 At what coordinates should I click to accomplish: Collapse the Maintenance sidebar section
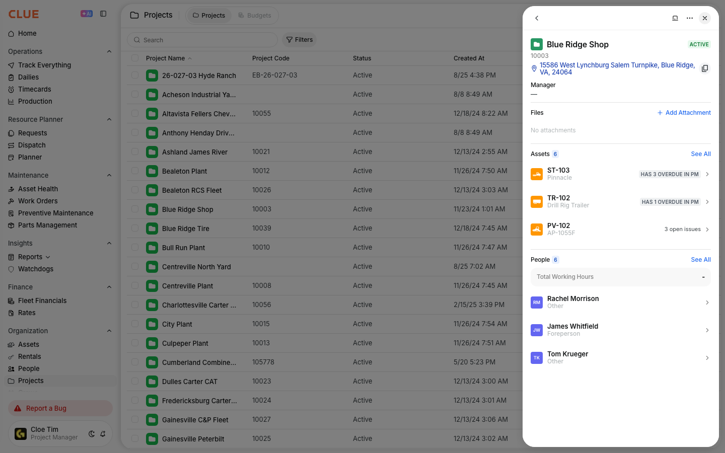click(x=109, y=175)
